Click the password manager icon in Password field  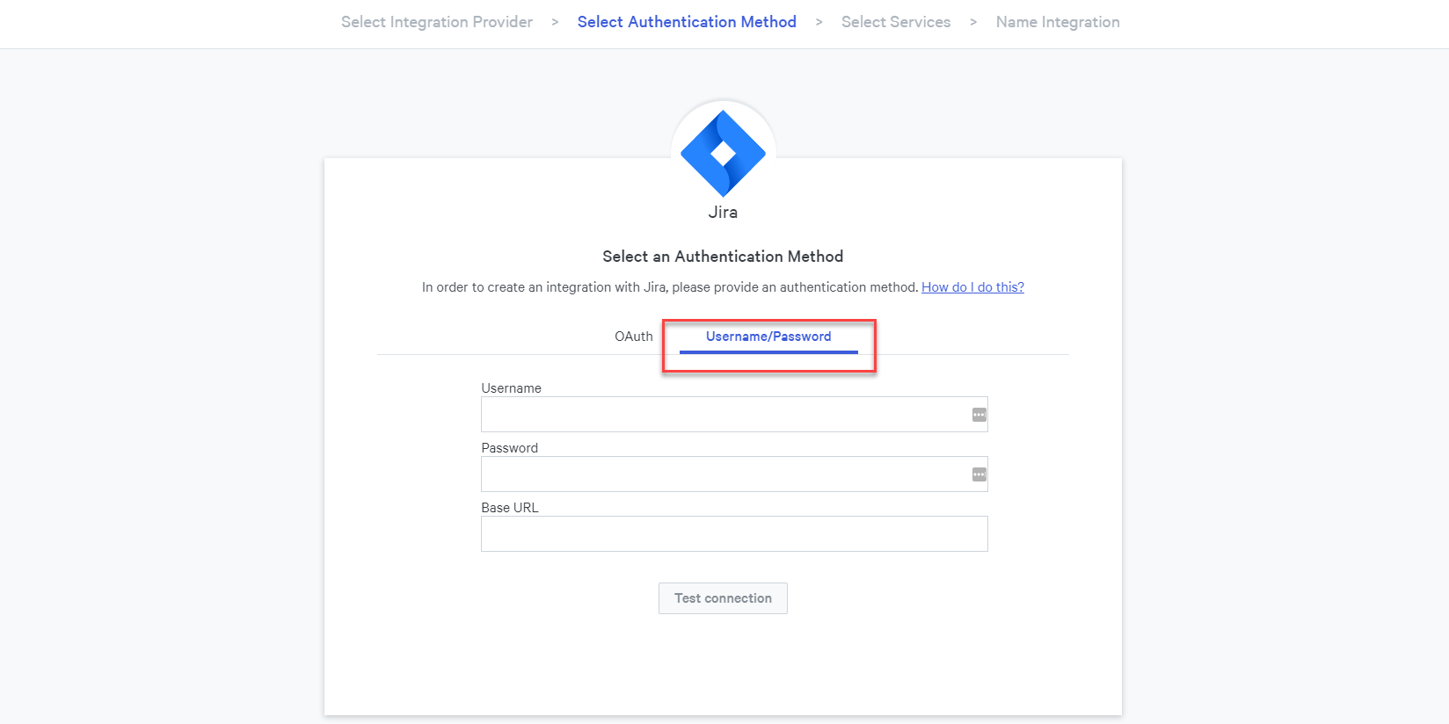[x=979, y=474]
